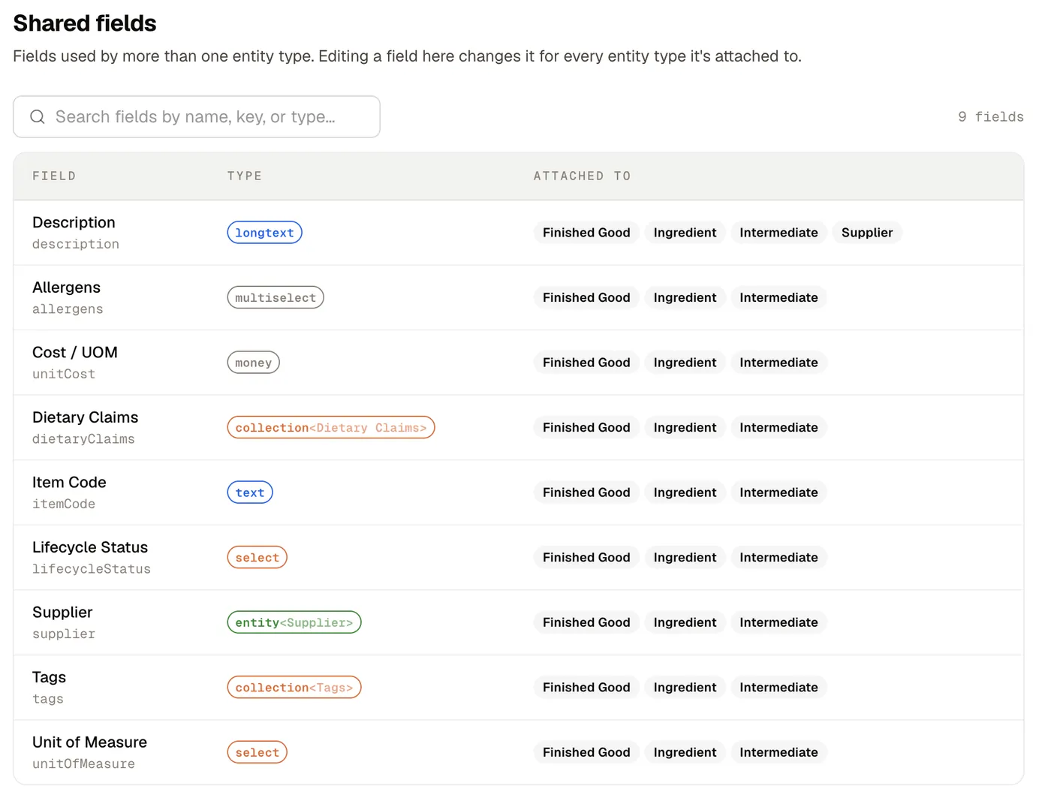Click Intermediate chip in Allergens row
1051x798 pixels.
coord(778,297)
